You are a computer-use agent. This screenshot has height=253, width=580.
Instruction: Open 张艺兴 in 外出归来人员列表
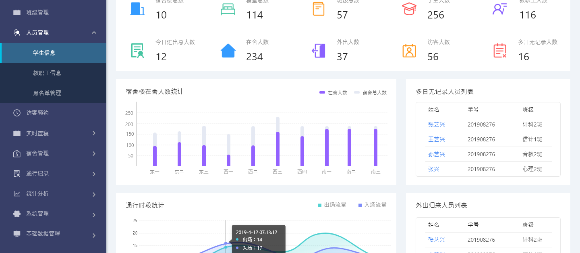click(437, 240)
